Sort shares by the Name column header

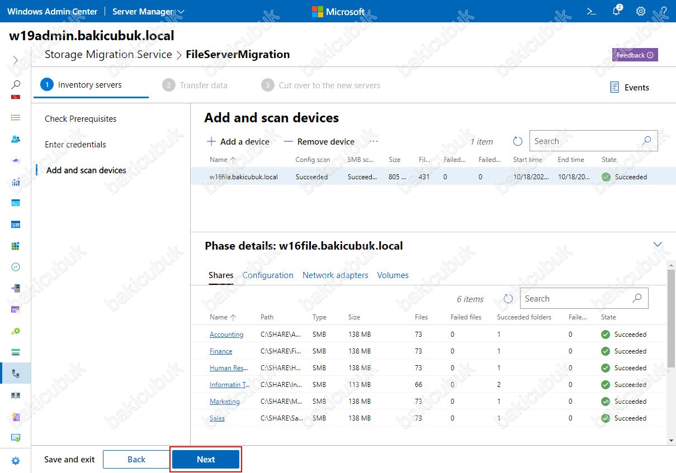(x=223, y=317)
